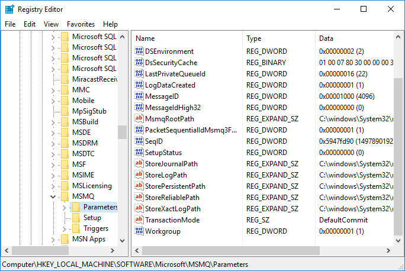Viewport: 405px width, 271px height.
Task: Click the DsSecurityCache binary value icon
Action: 139,62
